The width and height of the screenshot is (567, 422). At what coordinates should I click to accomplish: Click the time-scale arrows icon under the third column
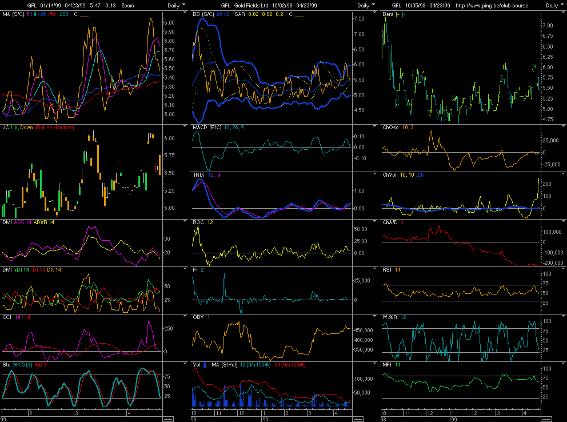[547, 419]
